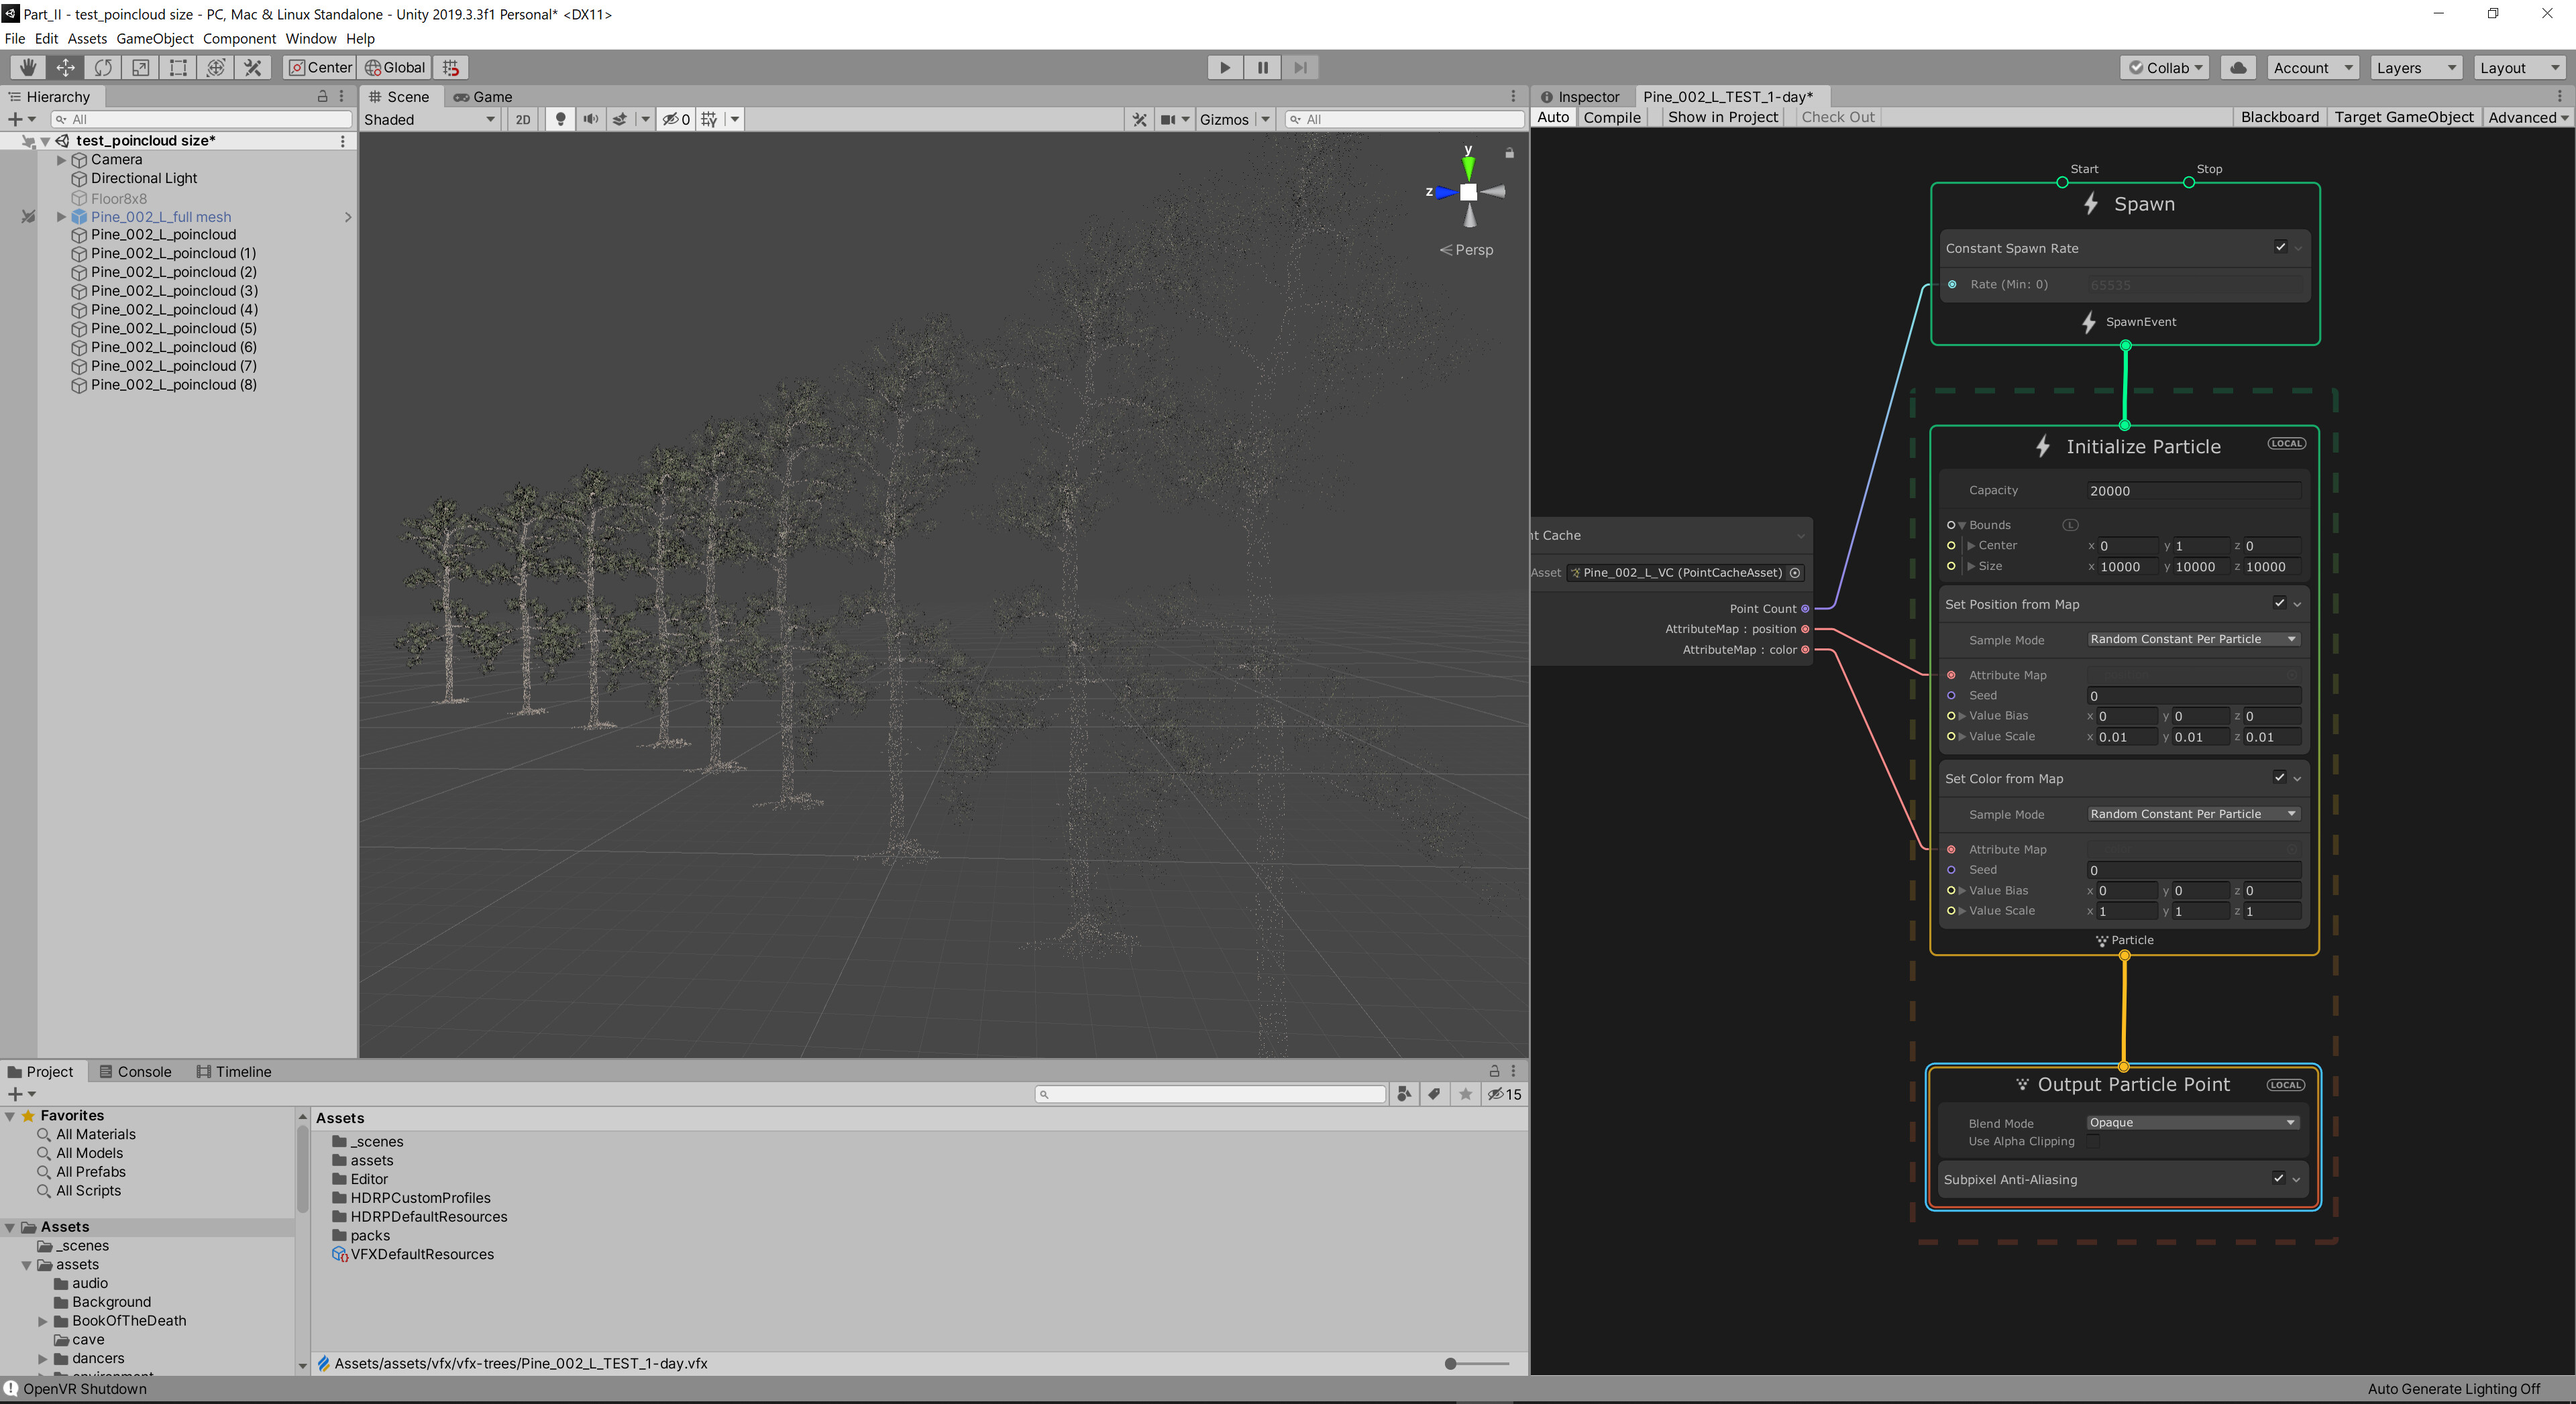Pause the game with the Pause button
Screen dimensions: 2576x1404
[x=1263, y=67]
